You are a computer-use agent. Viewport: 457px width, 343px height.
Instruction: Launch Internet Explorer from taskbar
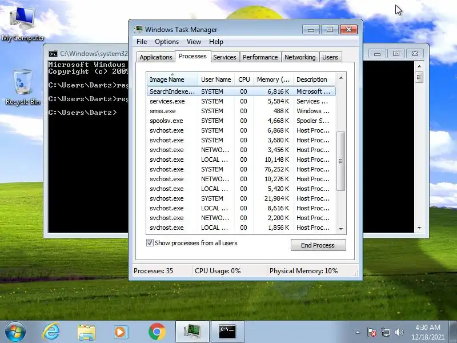click(x=51, y=332)
